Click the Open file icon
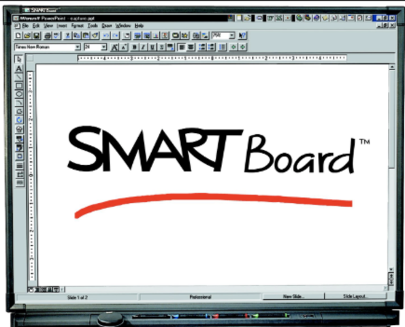The height and width of the screenshot is (327, 405). [x=27, y=35]
